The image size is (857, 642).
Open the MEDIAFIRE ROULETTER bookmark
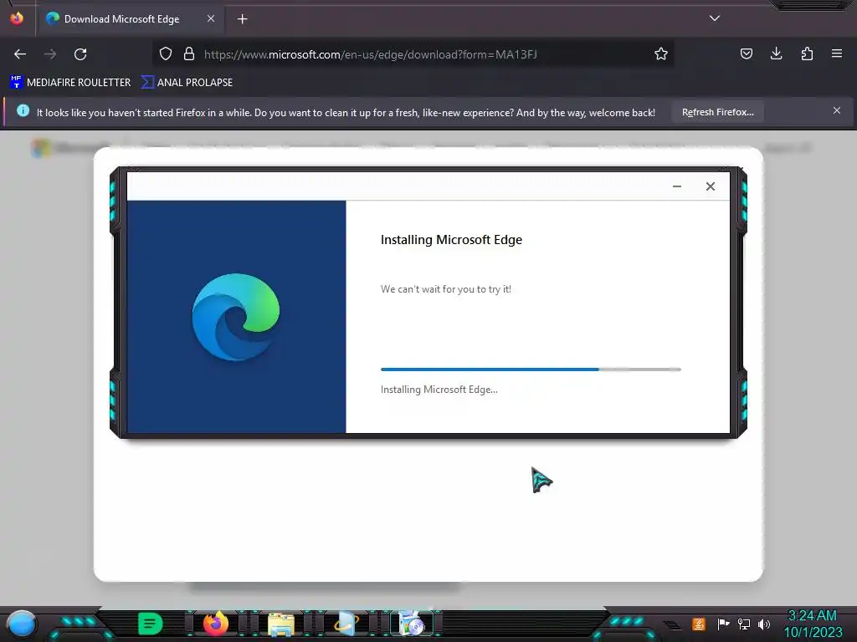pos(70,83)
